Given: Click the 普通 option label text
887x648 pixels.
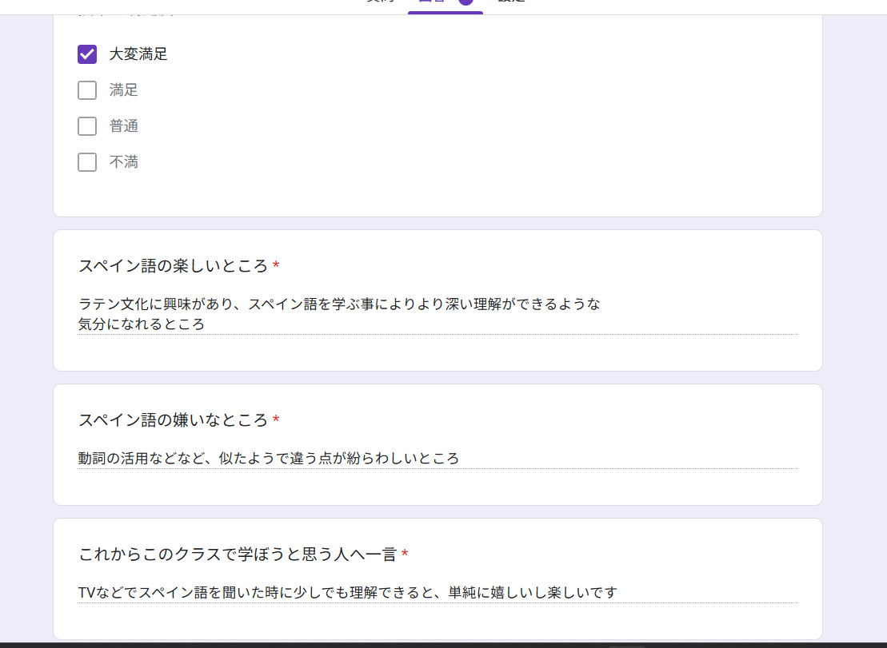Looking at the screenshot, I should [x=124, y=126].
